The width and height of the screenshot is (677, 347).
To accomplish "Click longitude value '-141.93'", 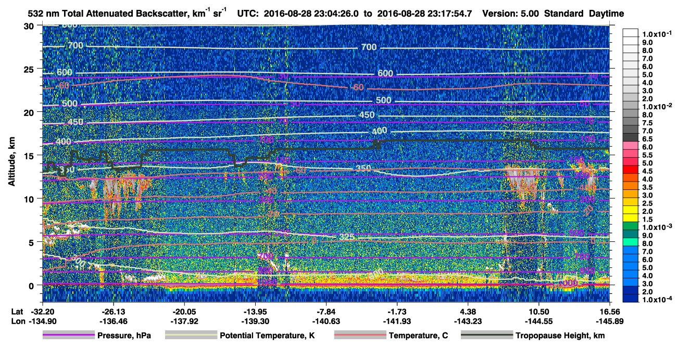I will 397,322.
